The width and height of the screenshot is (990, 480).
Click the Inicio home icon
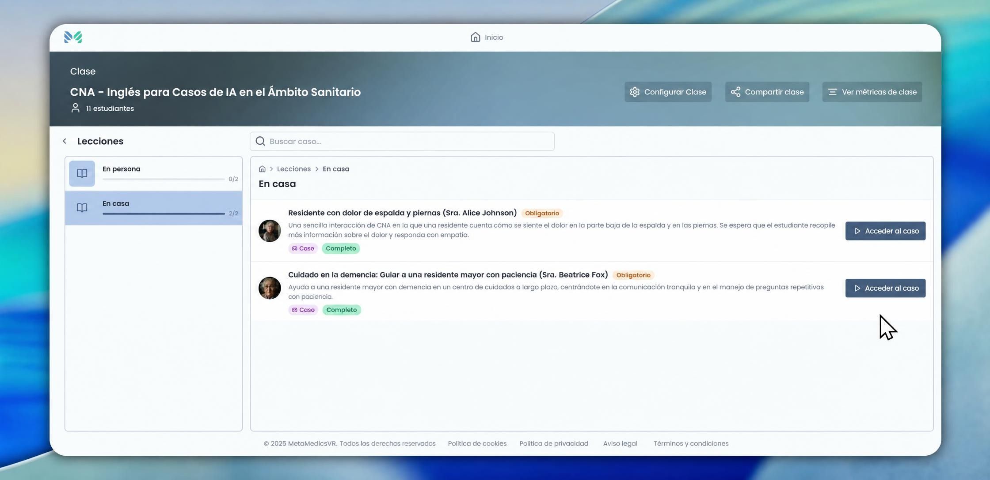click(475, 37)
